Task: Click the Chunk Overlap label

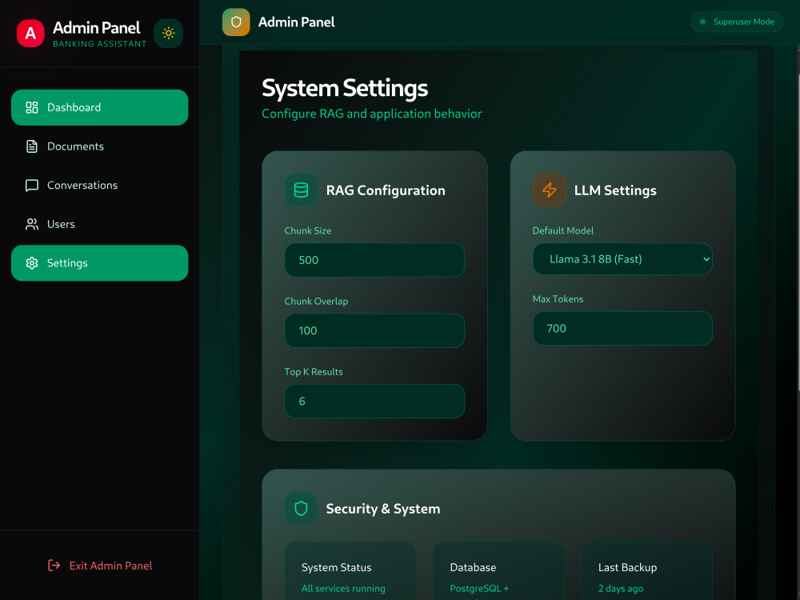Action: pyautogui.click(x=316, y=301)
